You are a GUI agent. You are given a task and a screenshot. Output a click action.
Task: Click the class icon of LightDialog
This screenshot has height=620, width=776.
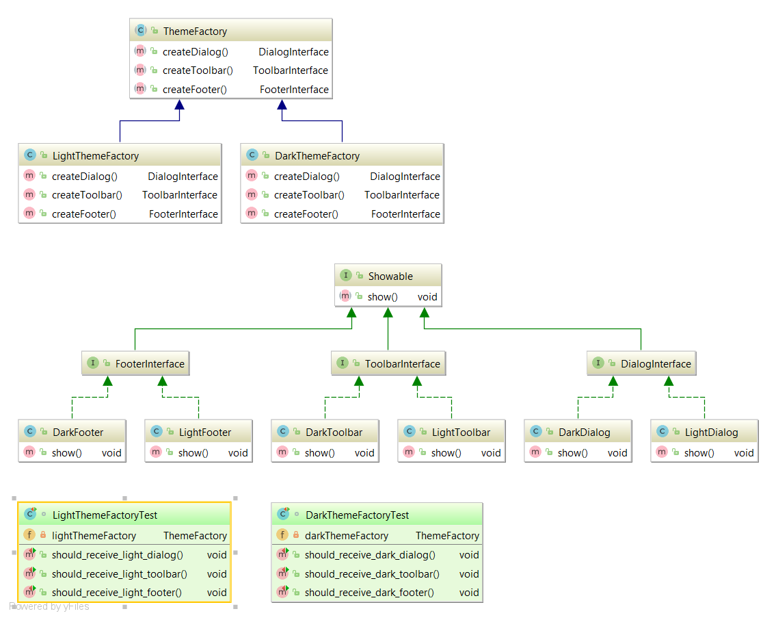point(662,431)
